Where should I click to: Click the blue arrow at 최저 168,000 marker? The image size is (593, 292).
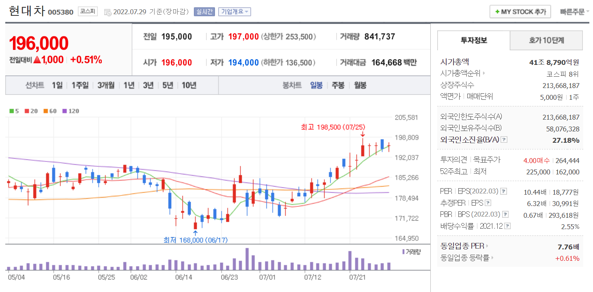coord(195,233)
